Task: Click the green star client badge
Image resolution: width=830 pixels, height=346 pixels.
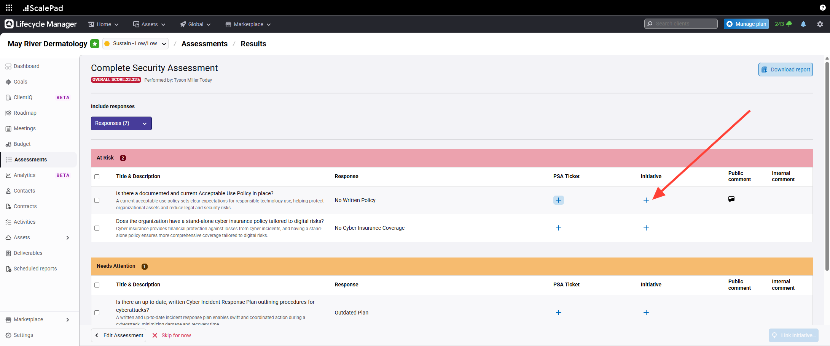Action: coord(95,44)
